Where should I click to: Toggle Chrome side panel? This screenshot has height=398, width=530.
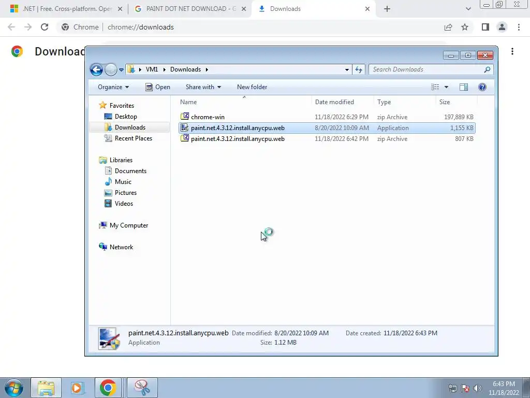(x=485, y=27)
